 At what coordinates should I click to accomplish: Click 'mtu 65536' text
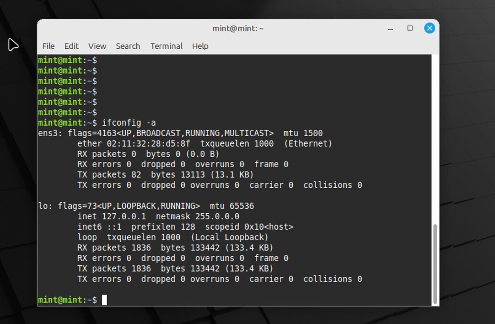click(x=231, y=206)
